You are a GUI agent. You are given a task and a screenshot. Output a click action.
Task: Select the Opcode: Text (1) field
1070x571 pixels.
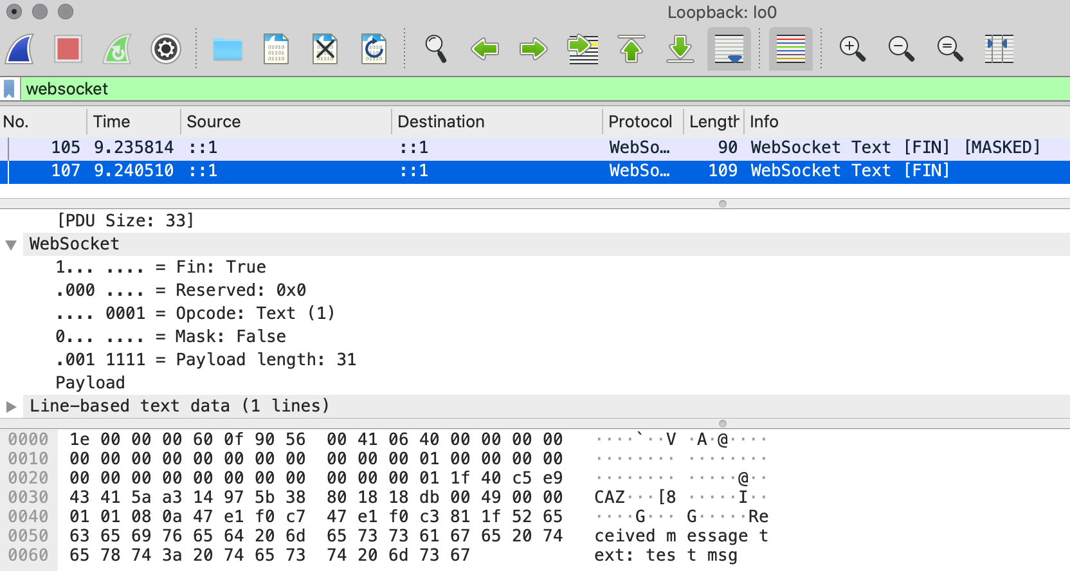pyautogui.click(x=195, y=313)
